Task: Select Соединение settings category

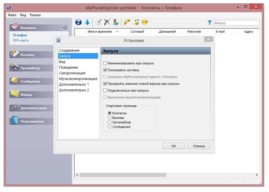Action: pyautogui.click(x=78, y=50)
